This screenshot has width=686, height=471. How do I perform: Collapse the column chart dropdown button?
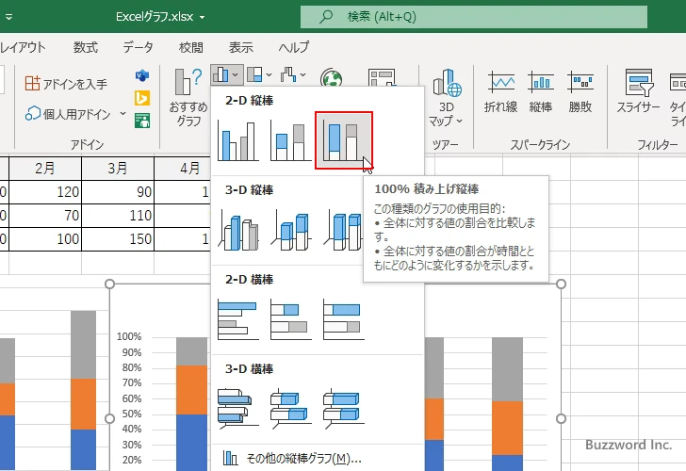pyautogui.click(x=226, y=74)
